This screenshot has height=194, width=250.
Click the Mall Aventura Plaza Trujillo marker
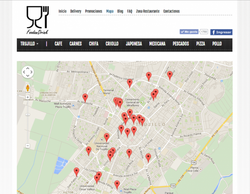point(73,105)
